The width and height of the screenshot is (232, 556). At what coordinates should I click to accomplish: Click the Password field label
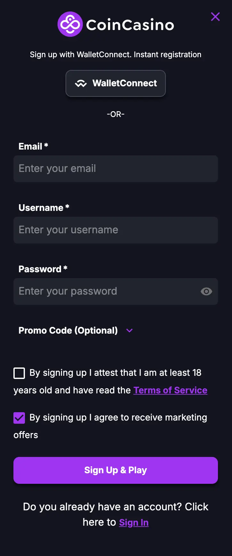[40, 269]
